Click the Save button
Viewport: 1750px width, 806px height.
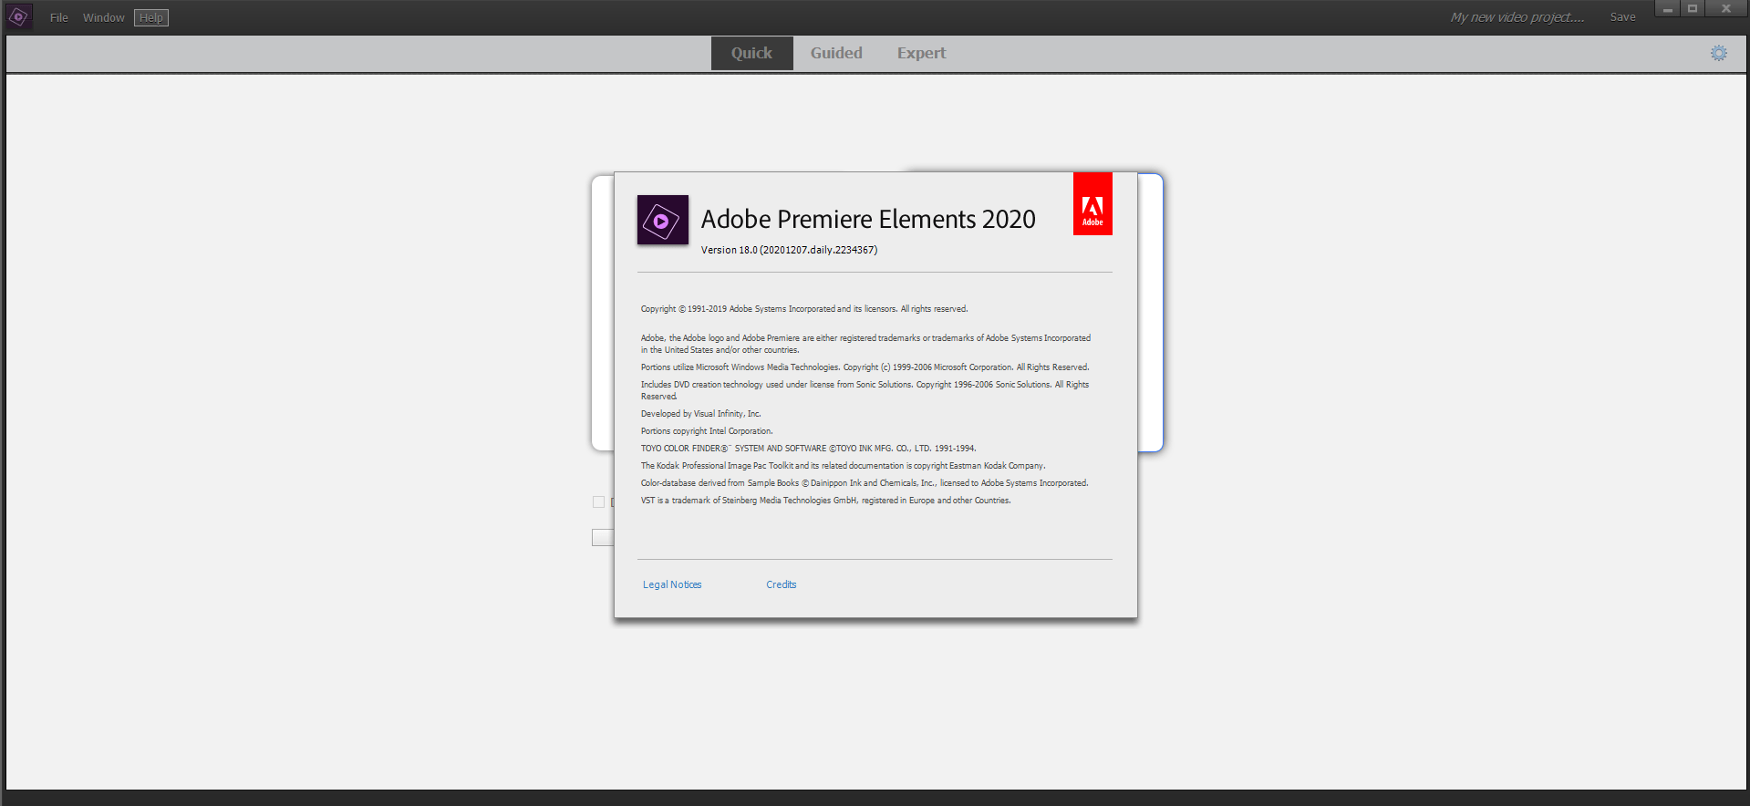(1622, 17)
